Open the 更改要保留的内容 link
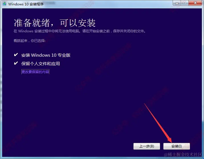This screenshot has width=204, height=159. [35, 72]
